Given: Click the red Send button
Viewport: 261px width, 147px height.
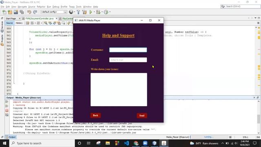Looking at the screenshot, I should tap(142, 116).
